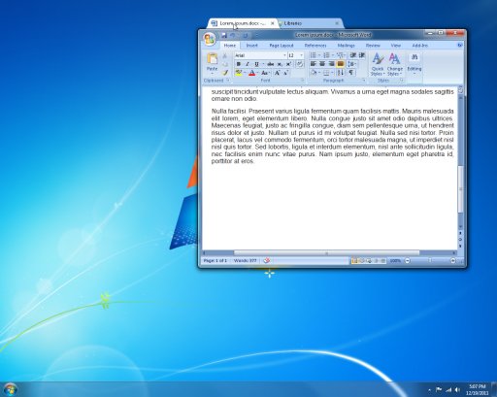
Task: Expand the Arial font name dropdown
Action: [x=284, y=55]
